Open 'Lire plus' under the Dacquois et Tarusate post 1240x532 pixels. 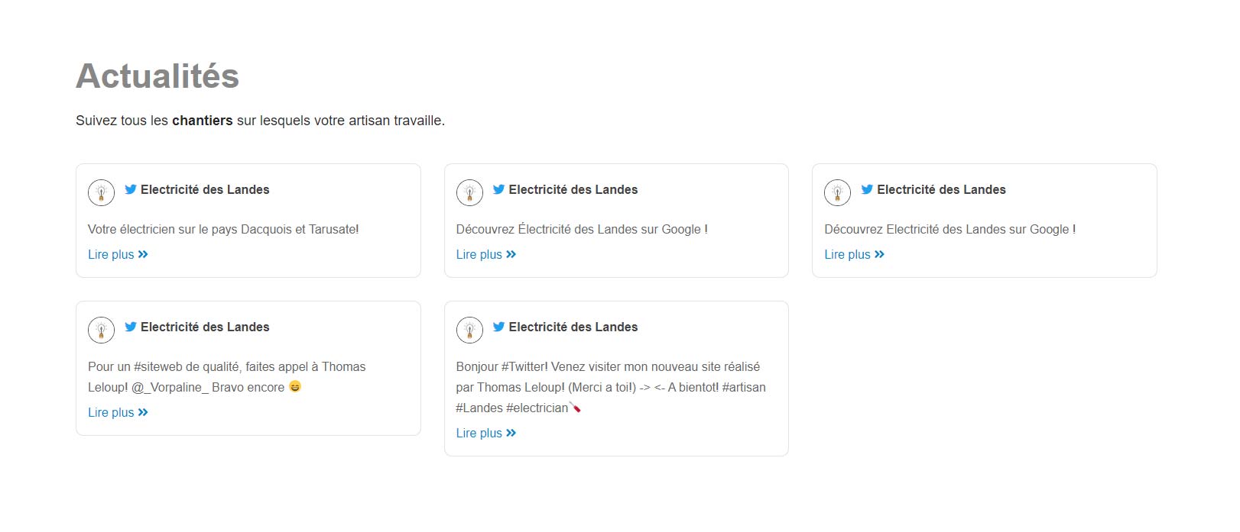point(111,254)
